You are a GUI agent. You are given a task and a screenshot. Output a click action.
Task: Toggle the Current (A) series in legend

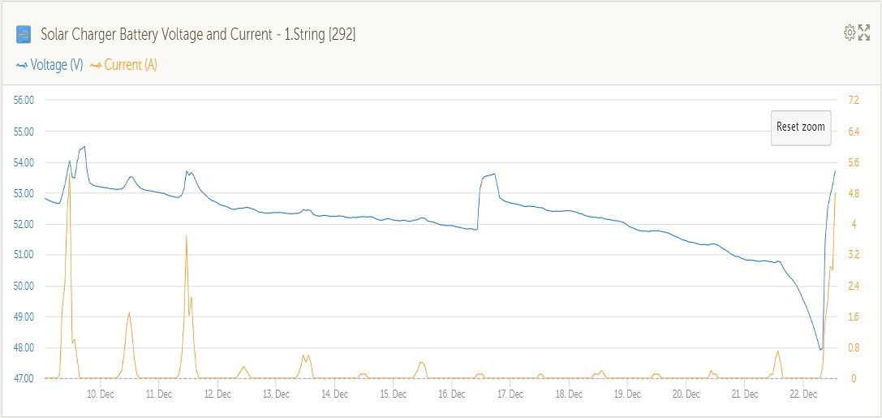(x=131, y=65)
